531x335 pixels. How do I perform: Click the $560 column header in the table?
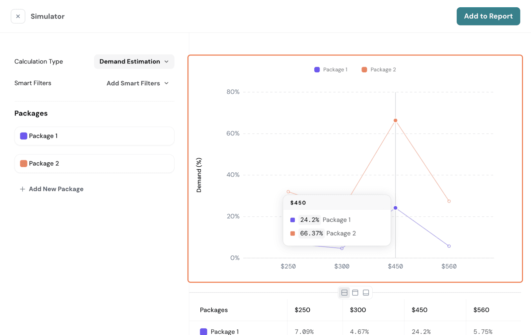point(481,310)
